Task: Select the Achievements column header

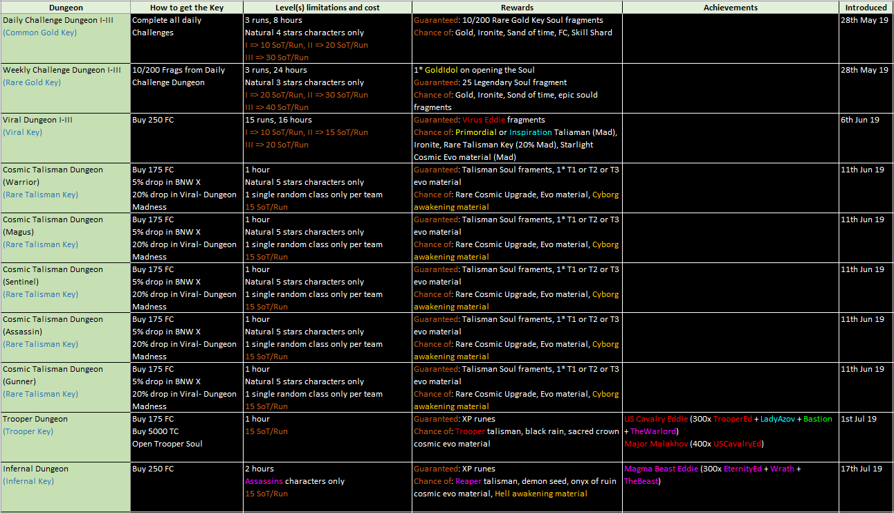Action: click(x=730, y=8)
